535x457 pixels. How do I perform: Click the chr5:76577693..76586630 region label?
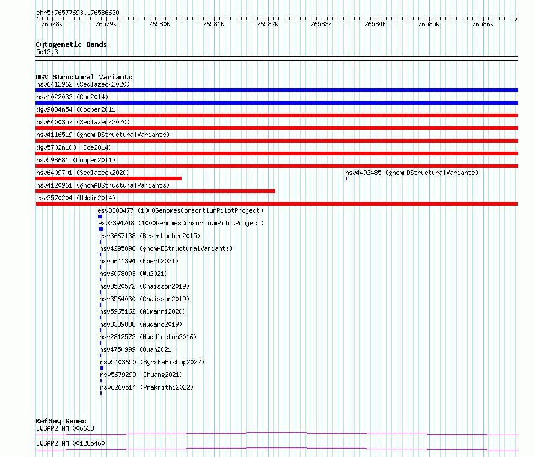click(78, 13)
